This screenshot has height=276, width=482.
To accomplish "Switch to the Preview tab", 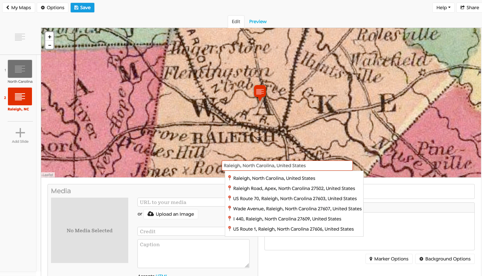I will click(257, 21).
